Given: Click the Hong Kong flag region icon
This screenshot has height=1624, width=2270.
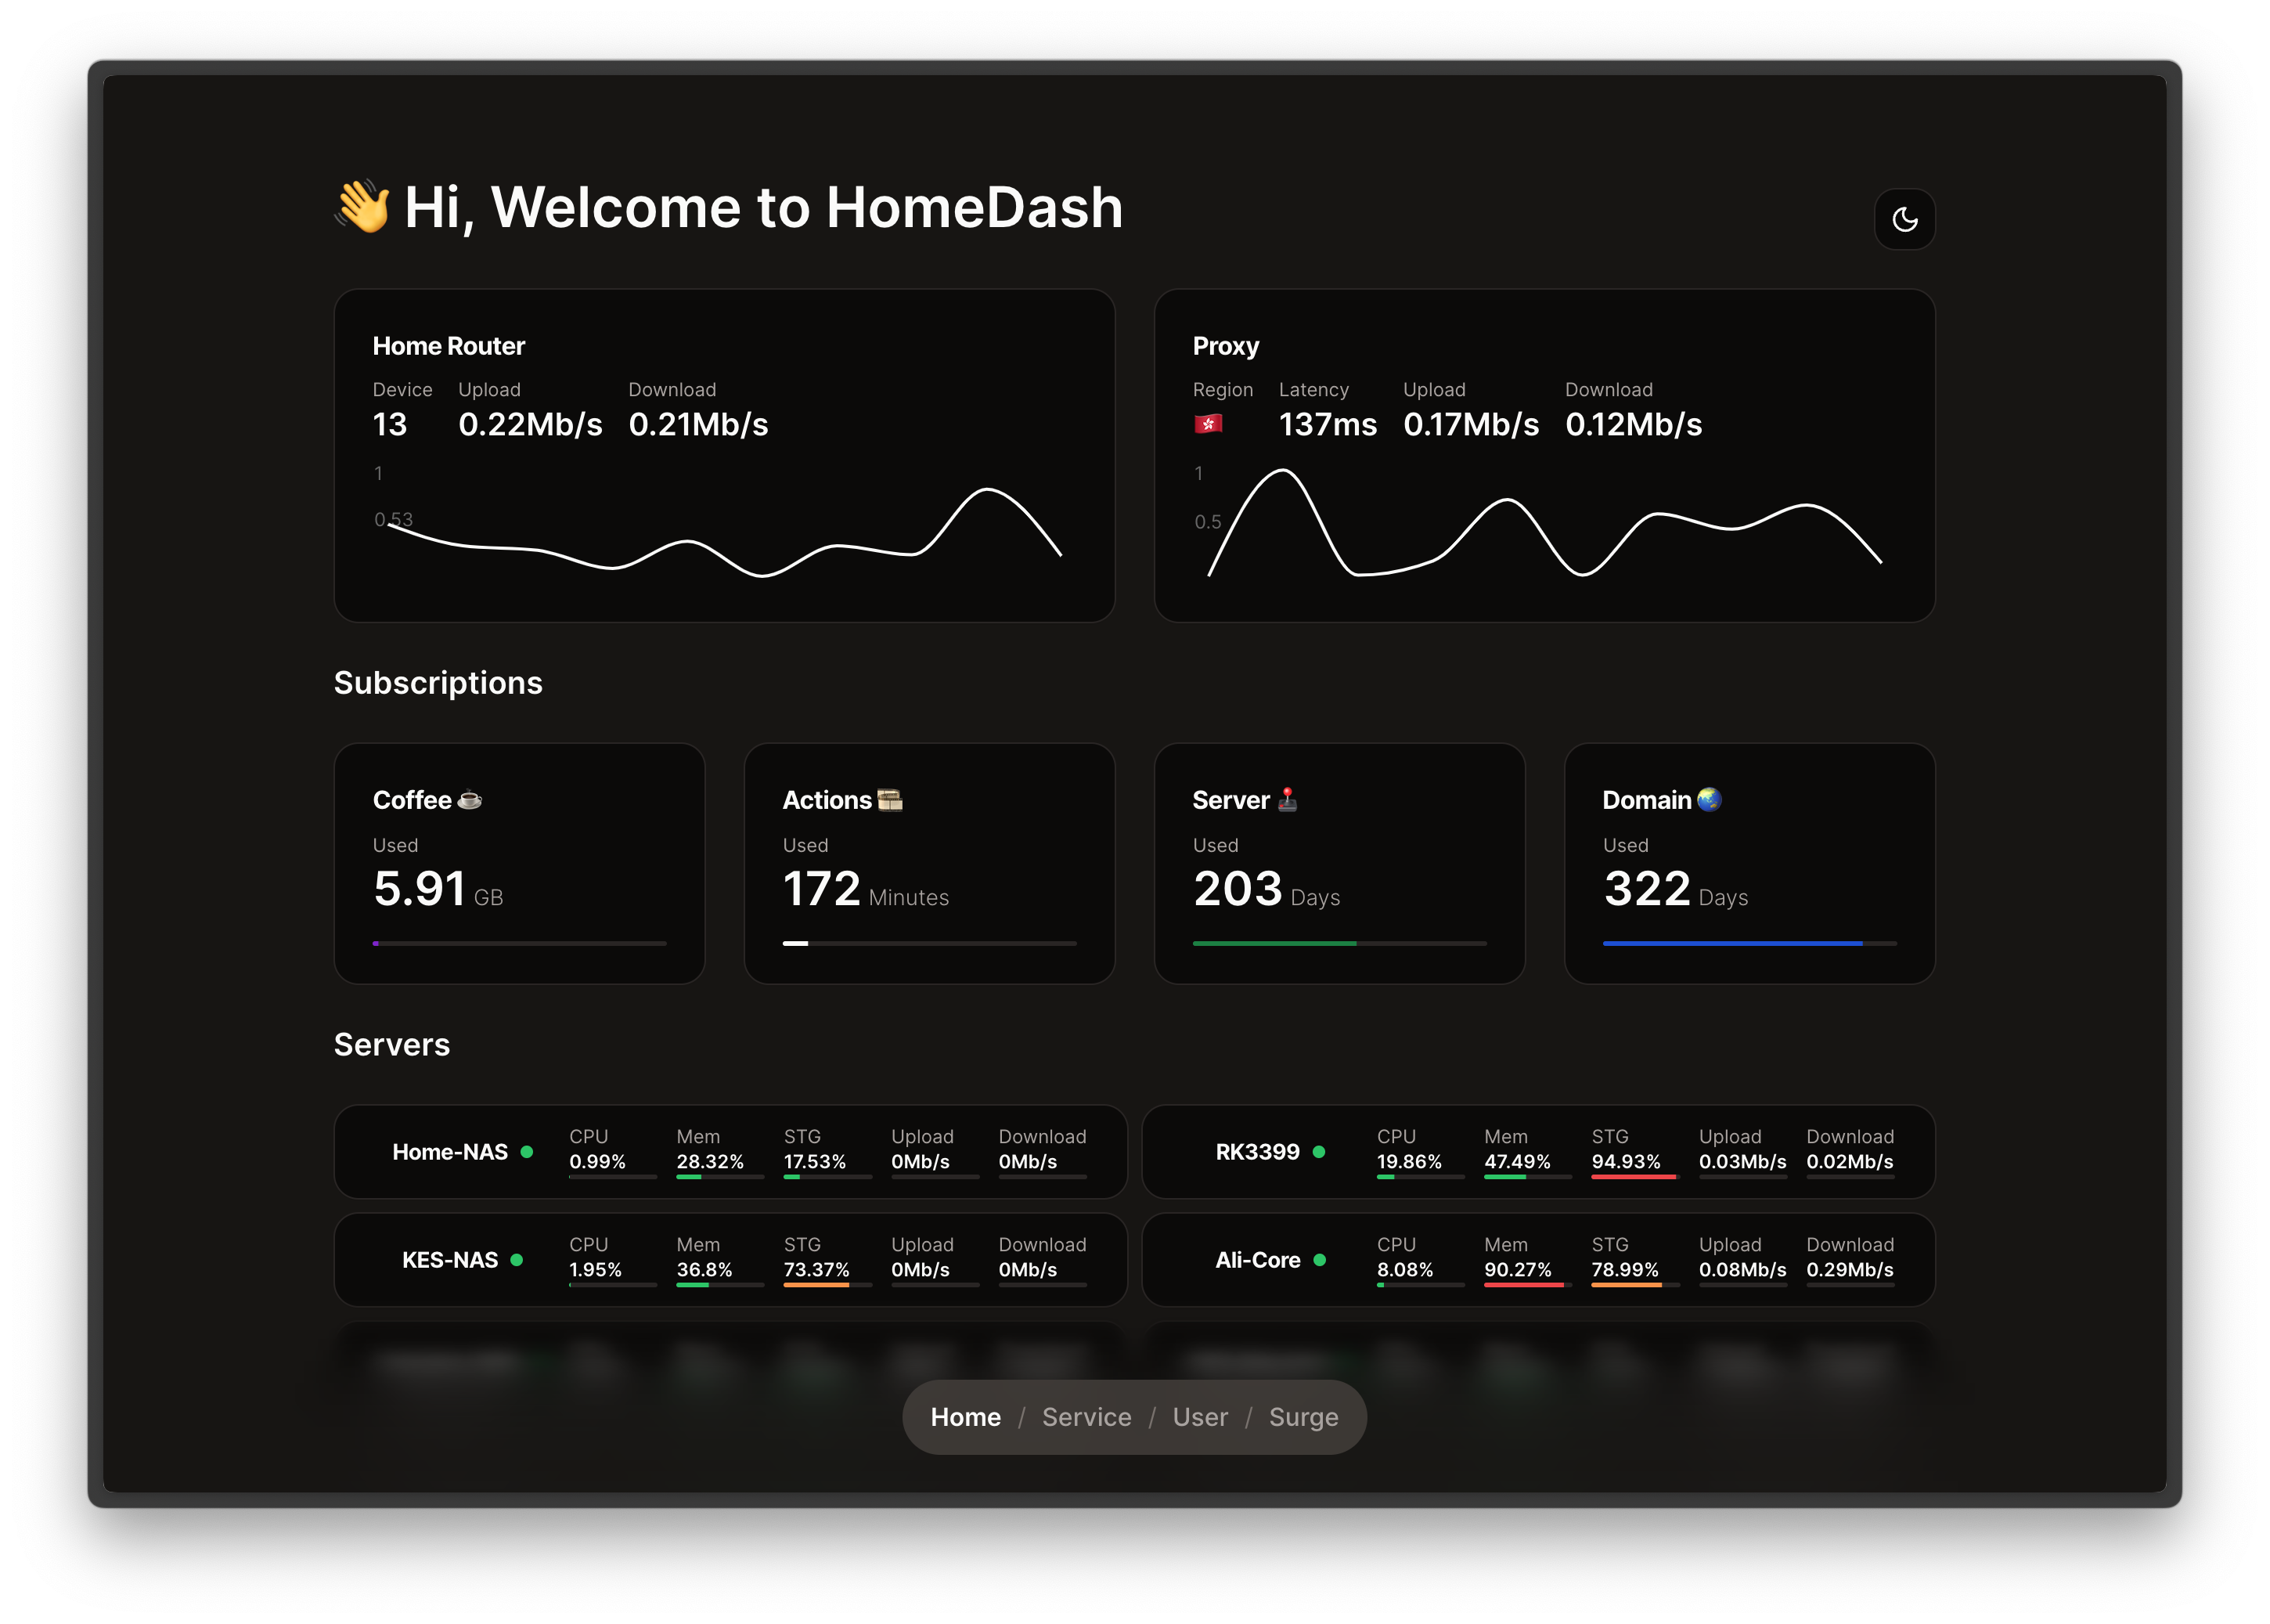Looking at the screenshot, I should point(1208,425).
